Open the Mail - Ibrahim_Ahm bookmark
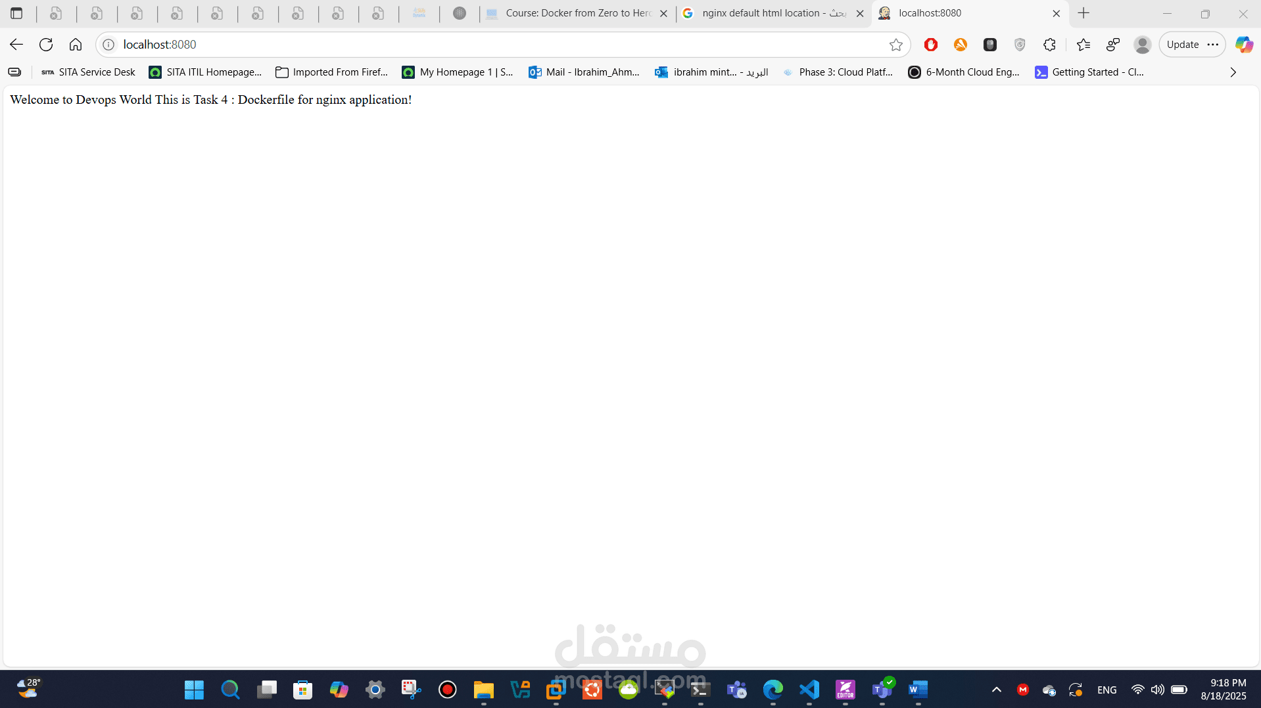This screenshot has width=1261, height=708. [x=584, y=72]
